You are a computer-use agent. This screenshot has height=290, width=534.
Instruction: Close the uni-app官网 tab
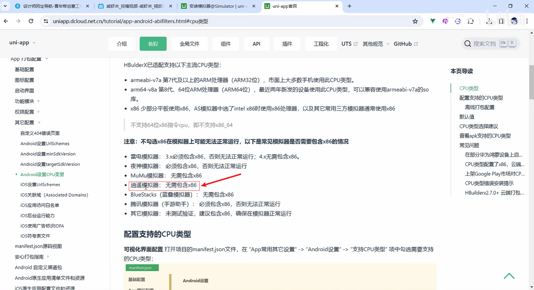pyautogui.click(x=337, y=6)
